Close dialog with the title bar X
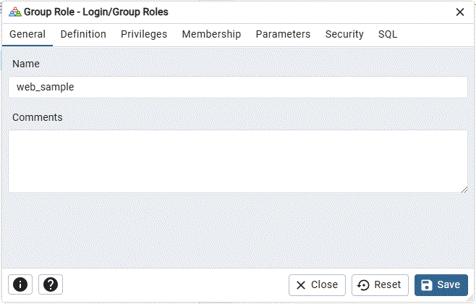Screen dimensions: 476x304 click(459, 12)
